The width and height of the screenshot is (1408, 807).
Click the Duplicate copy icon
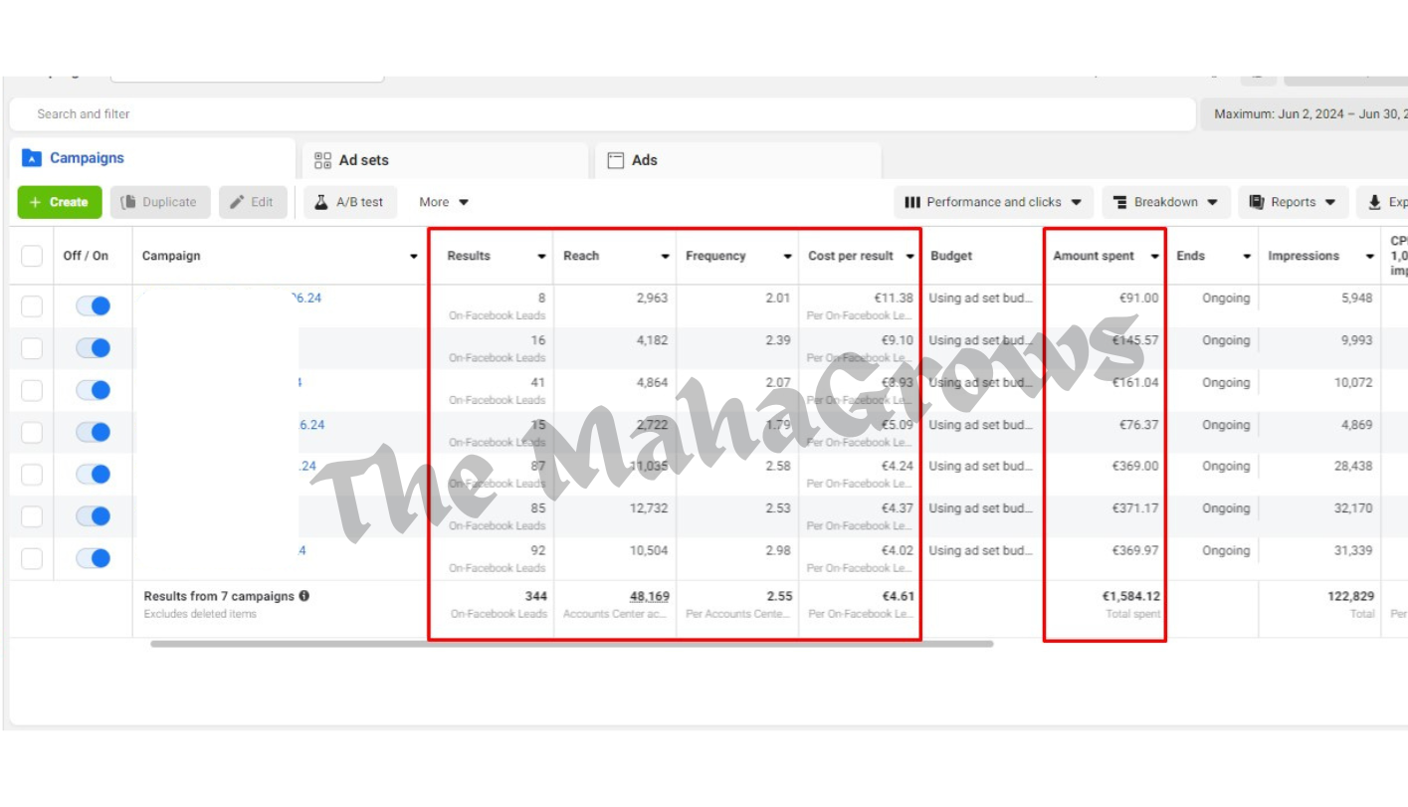pyautogui.click(x=128, y=202)
